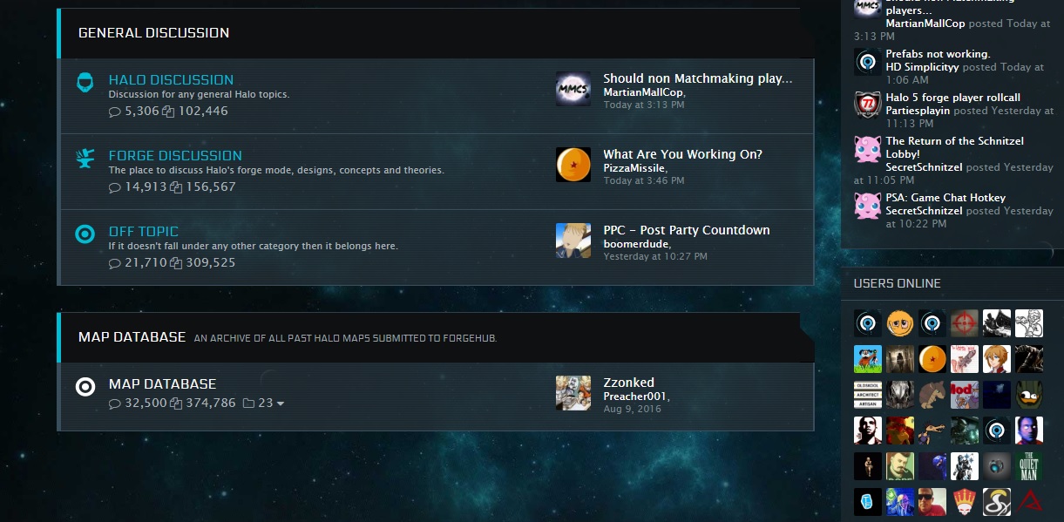Open the Forge Discussion forum link

click(175, 155)
